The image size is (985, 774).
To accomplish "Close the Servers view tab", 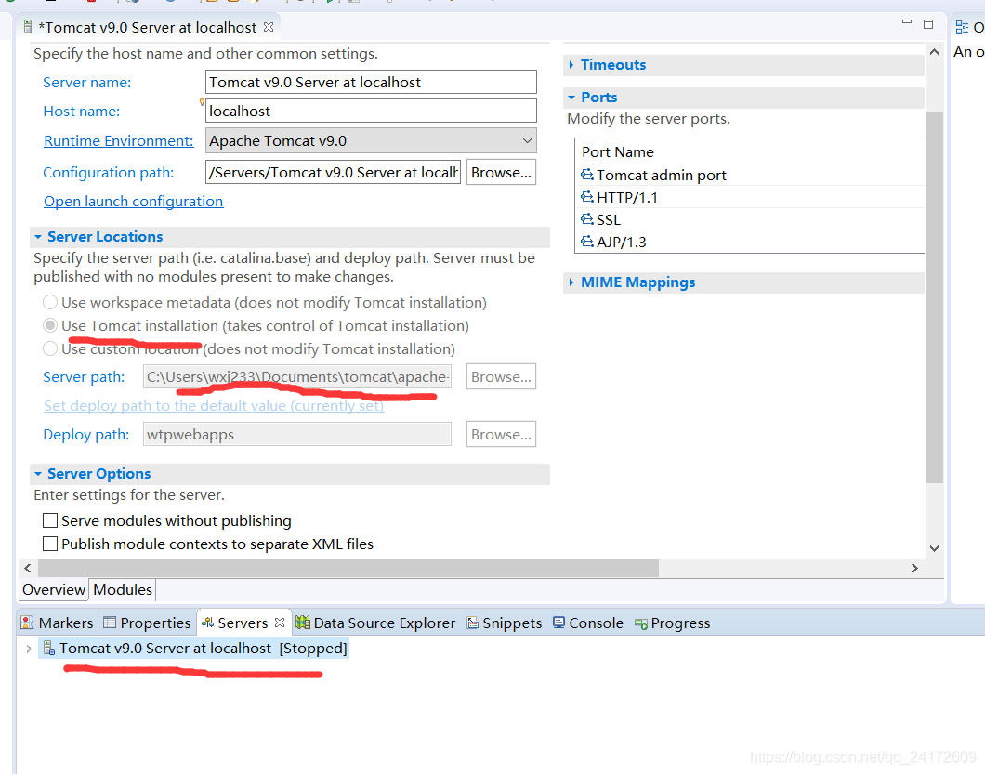I will (280, 622).
